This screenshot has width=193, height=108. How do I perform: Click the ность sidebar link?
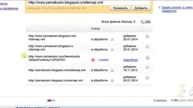(x=4, y=4)
